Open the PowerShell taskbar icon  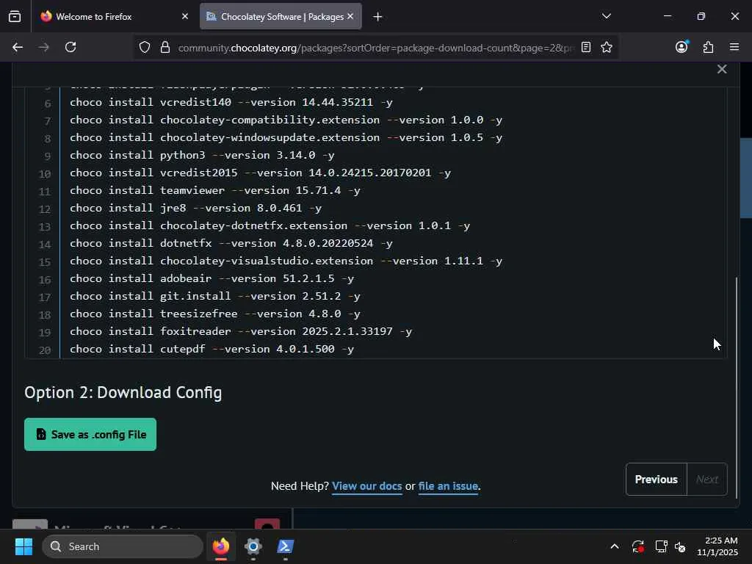click(x=286, y=546)
